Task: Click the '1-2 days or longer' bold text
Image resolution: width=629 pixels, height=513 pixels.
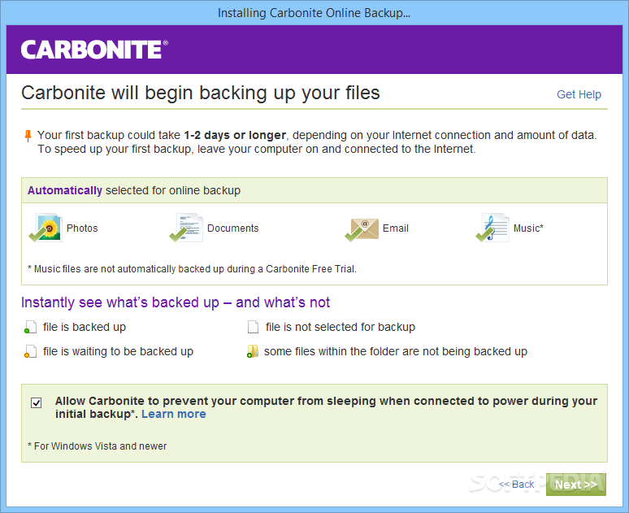Action: click(235, 135)
